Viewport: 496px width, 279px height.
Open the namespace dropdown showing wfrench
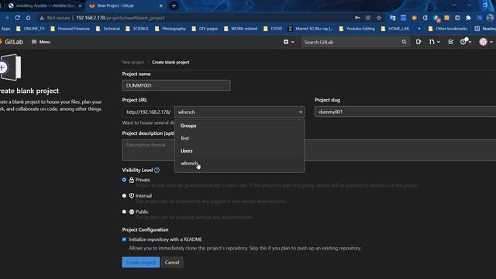(239, 112)
